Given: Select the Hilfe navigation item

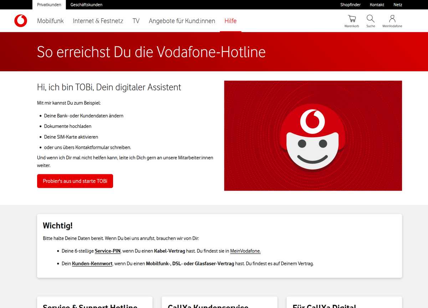Looking at the screenshot, I should (230, 21).
